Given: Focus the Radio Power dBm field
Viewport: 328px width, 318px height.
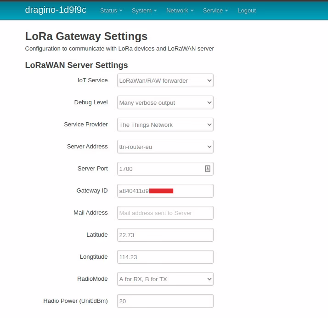Looking at the screenshot, I should coord(165,301).
